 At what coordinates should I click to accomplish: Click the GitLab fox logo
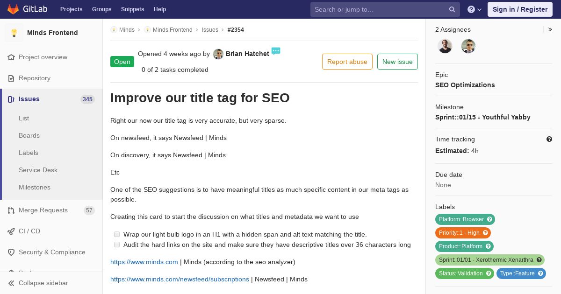pyautogui.click(x=13, y=9)
